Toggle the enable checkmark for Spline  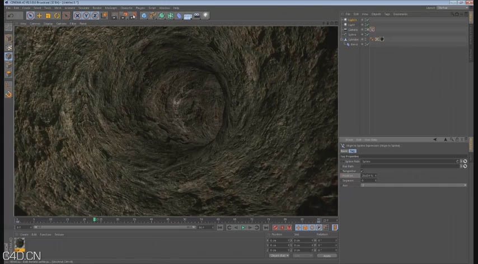coord(368,35)
